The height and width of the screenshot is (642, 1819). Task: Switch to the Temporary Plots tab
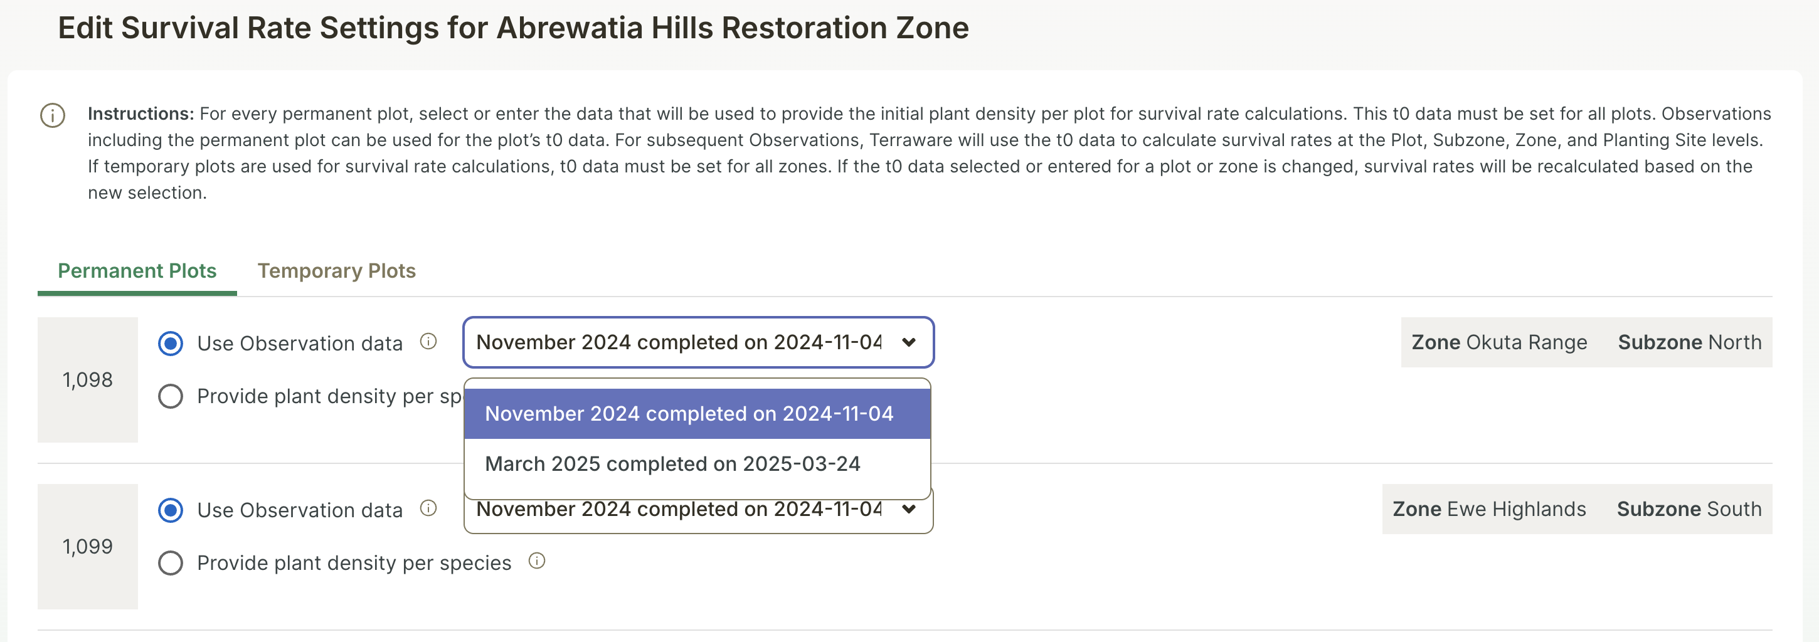(x=336, y=271)
